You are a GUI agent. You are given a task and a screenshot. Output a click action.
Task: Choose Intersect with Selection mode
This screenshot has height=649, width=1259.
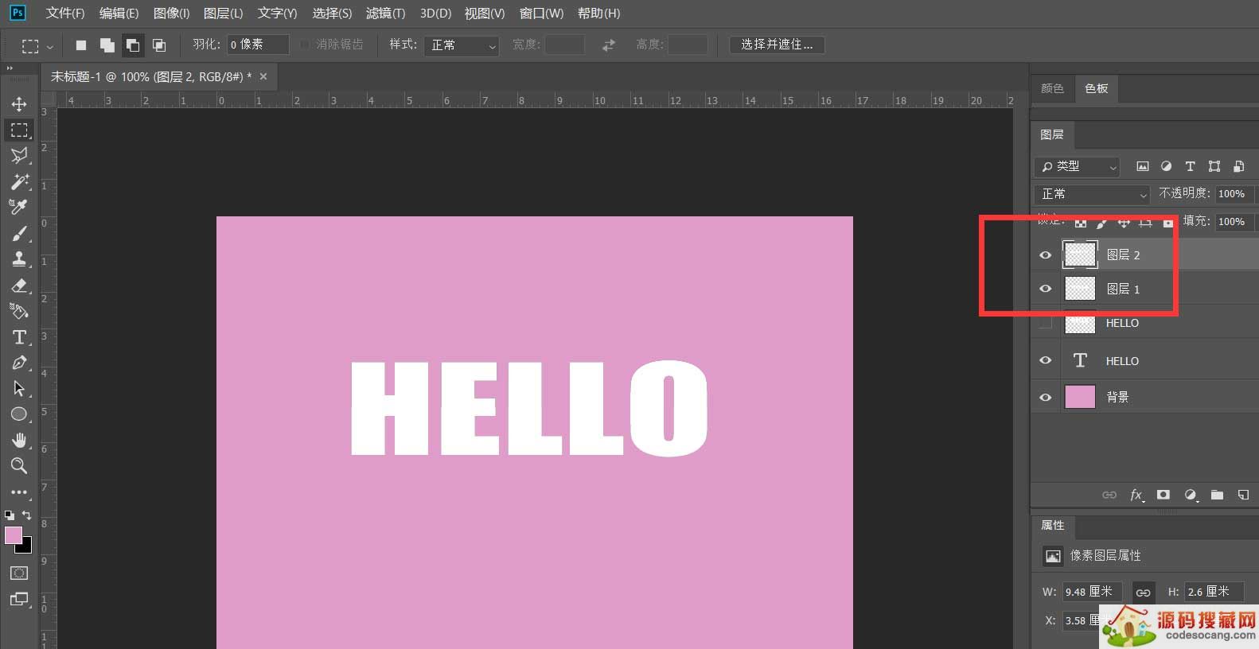click(x=159, y=45)
